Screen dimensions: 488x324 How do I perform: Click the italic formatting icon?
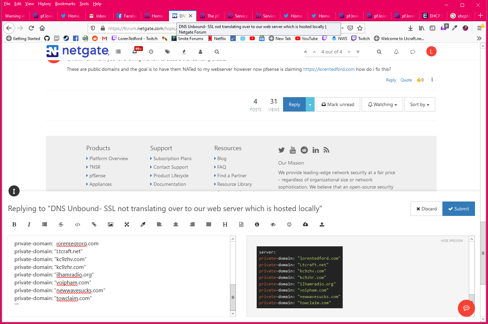click(29, 224)
